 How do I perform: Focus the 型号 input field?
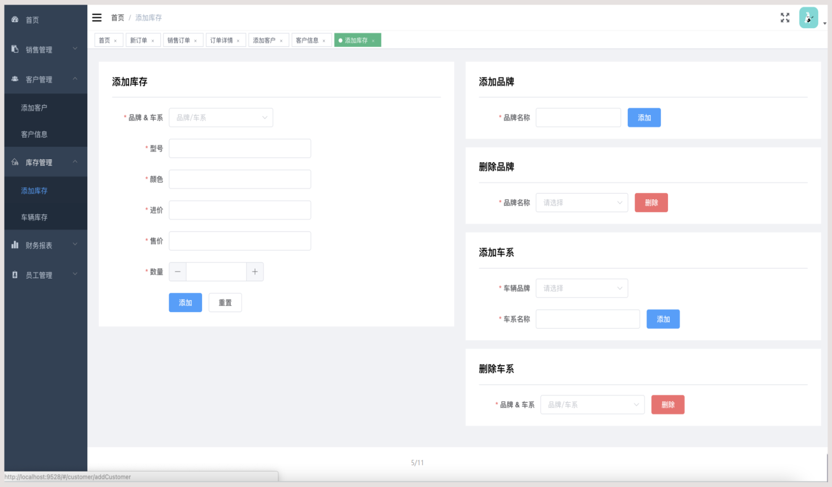240,148
